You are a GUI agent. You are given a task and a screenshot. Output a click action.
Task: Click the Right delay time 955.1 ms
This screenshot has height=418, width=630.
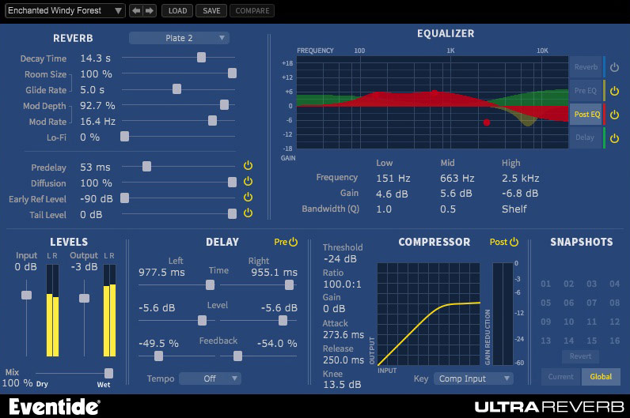[x=274, y=273]
